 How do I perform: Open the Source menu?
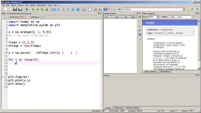click(21, 5)
